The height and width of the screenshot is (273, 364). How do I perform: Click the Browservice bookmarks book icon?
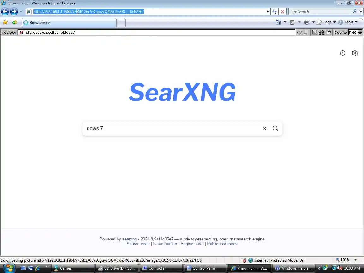(315, 33)
